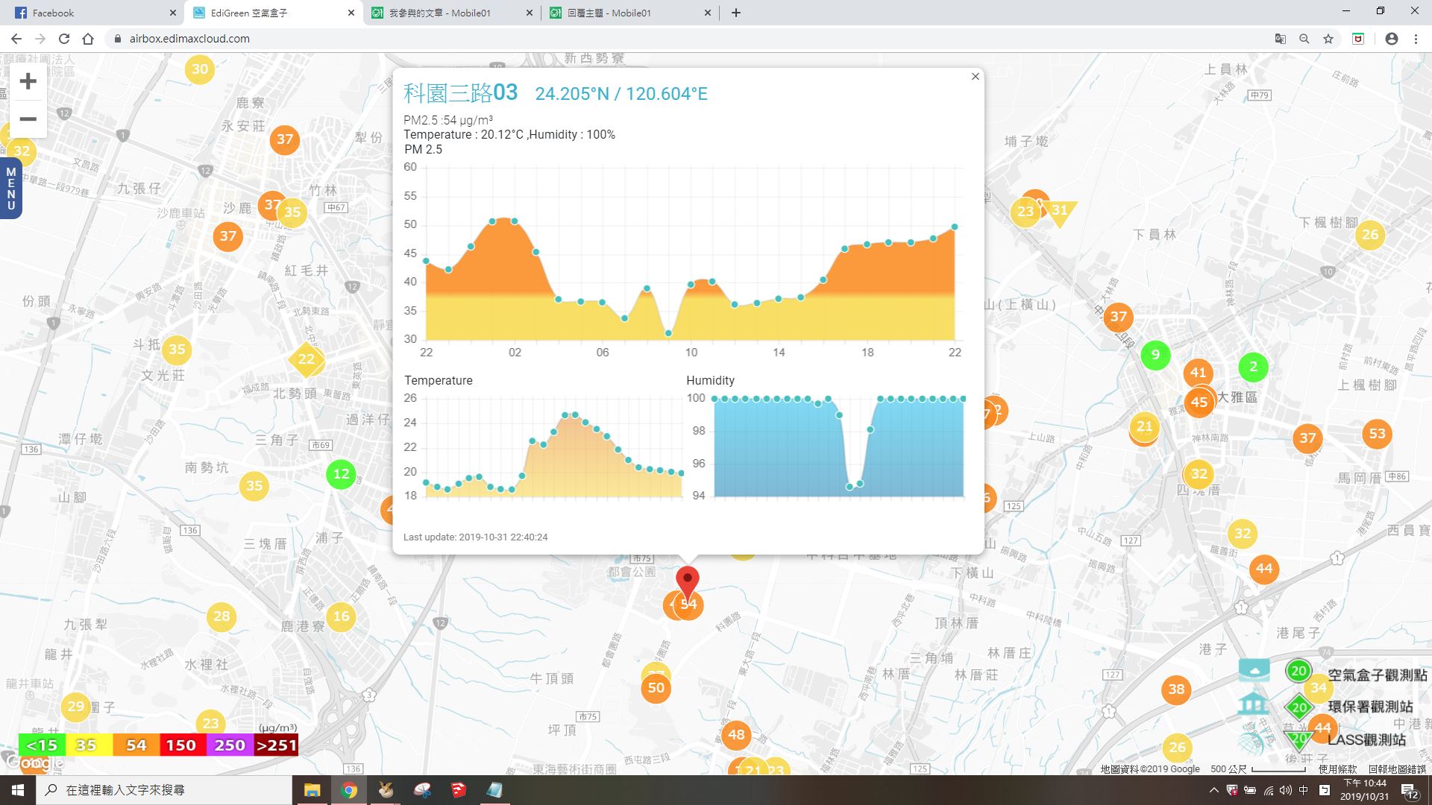Select the yellow diamond 22 marker
The image size is (1432, 805).
307,359
